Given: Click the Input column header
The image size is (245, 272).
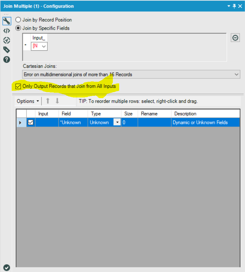Looking at the screenshot, I should 47,113.
